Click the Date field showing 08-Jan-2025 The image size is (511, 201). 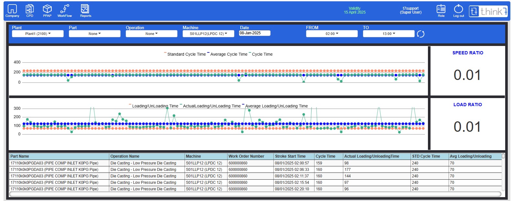pos(255,33)
